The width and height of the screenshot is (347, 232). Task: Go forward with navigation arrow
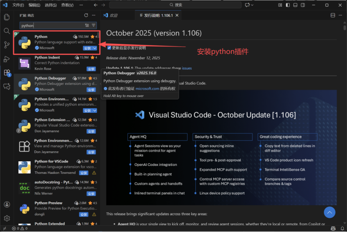coord(103,5)
